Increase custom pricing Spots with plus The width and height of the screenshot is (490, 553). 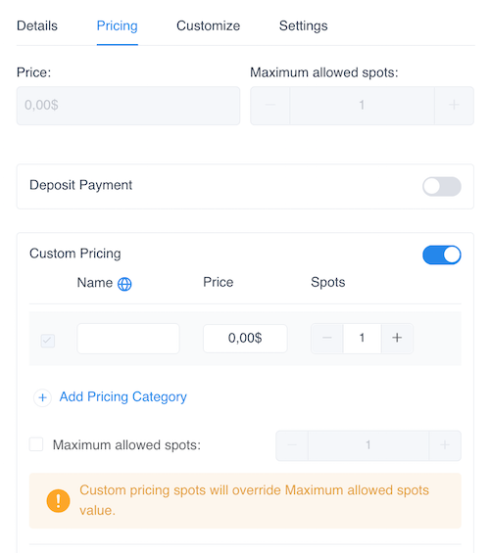[397, 338]
